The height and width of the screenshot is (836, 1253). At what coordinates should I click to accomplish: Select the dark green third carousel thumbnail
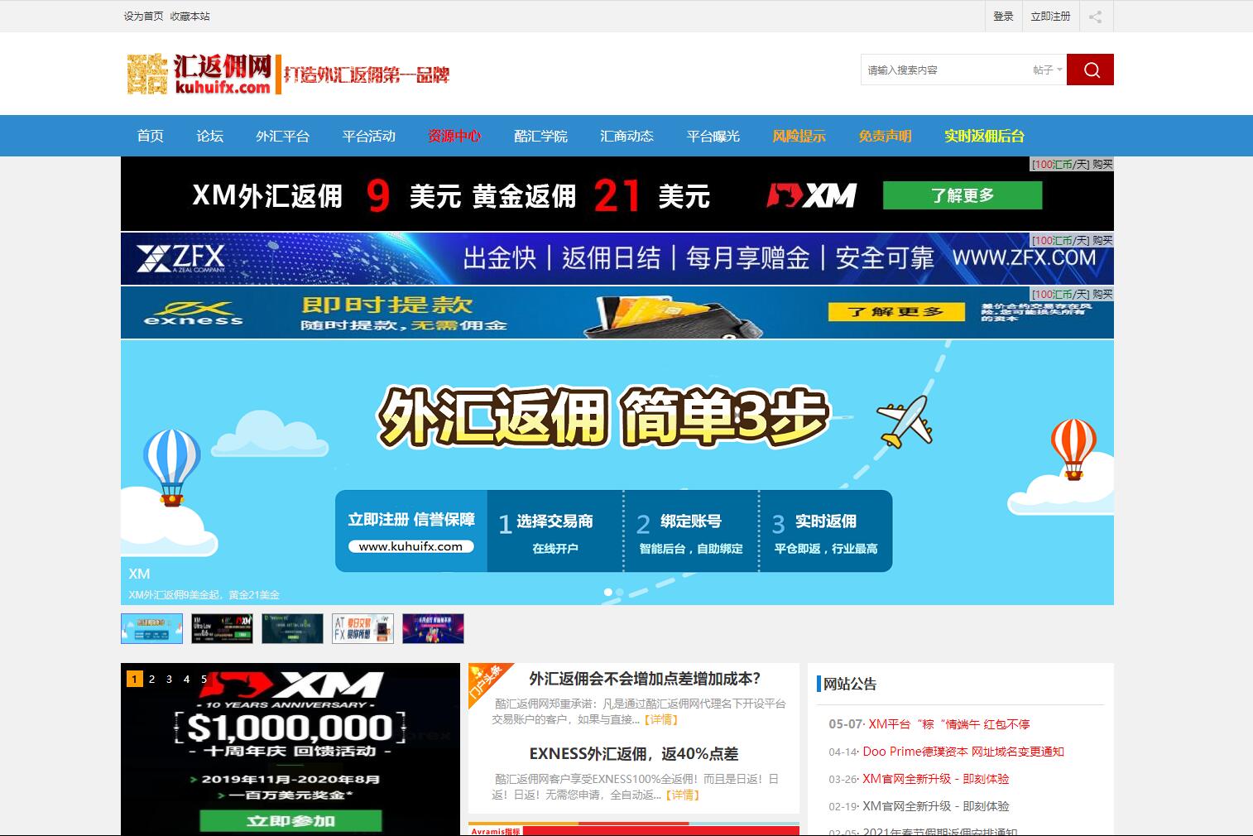point(292,628)
